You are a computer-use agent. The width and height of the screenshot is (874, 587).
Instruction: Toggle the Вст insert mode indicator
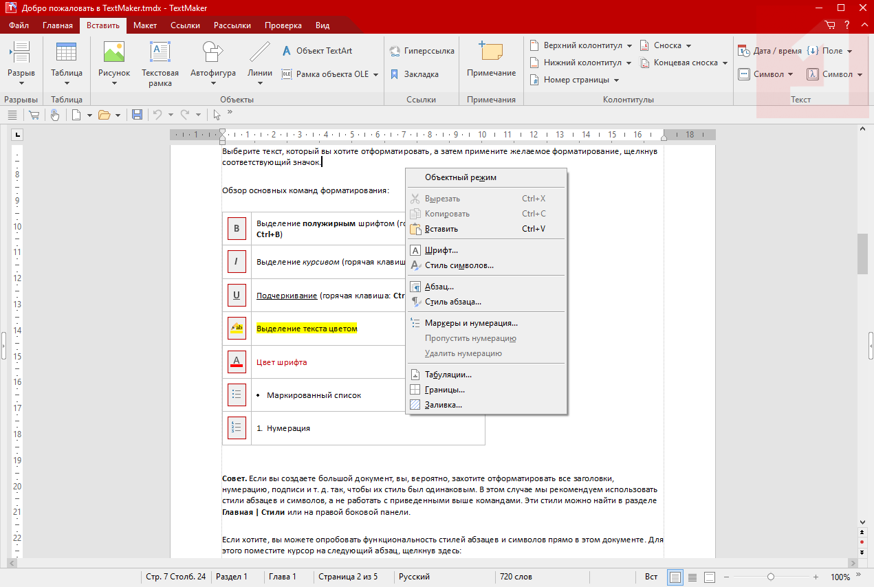point(651,577)
